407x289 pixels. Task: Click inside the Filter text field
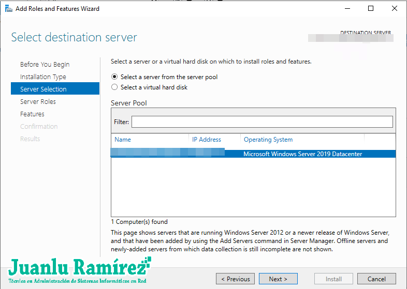pos(261,121)
